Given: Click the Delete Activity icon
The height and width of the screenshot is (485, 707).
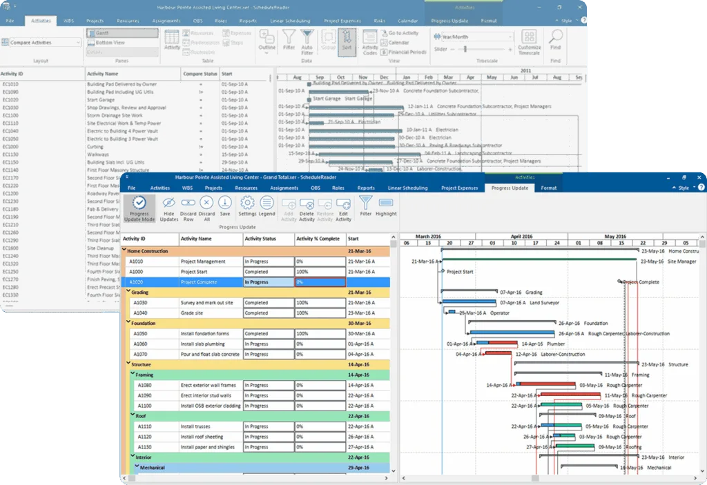Looking at the screenshot, I should coord(307,209).
